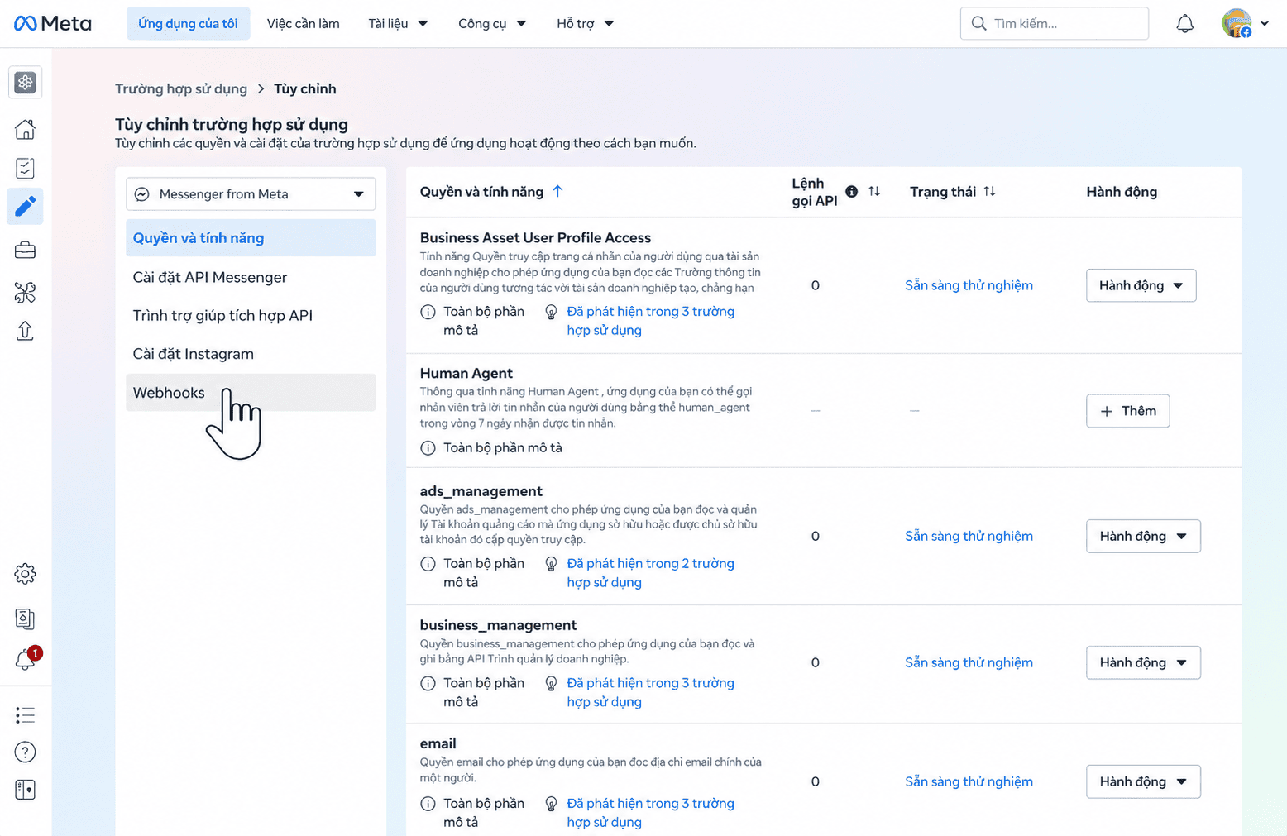
Task: Open the app selector icon in sidebar
Action: pyautogui.click(x=25, y=82)
